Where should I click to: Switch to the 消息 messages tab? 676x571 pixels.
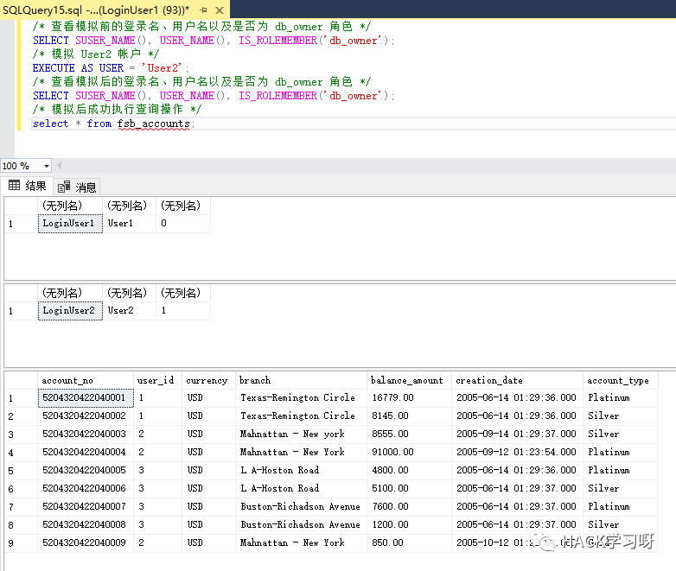pos(77,187)
